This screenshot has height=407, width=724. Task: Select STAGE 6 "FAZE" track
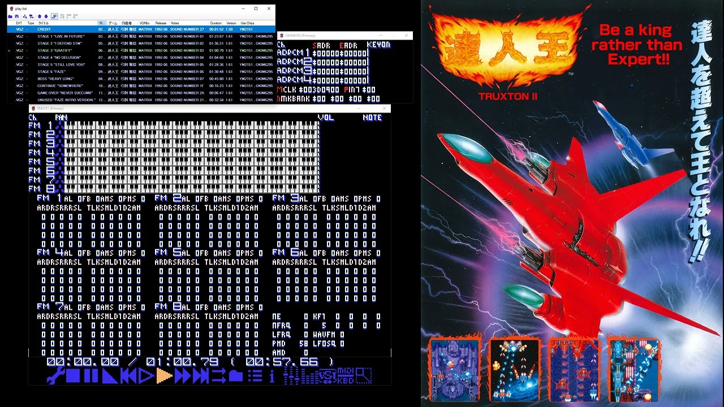(141, 71)
